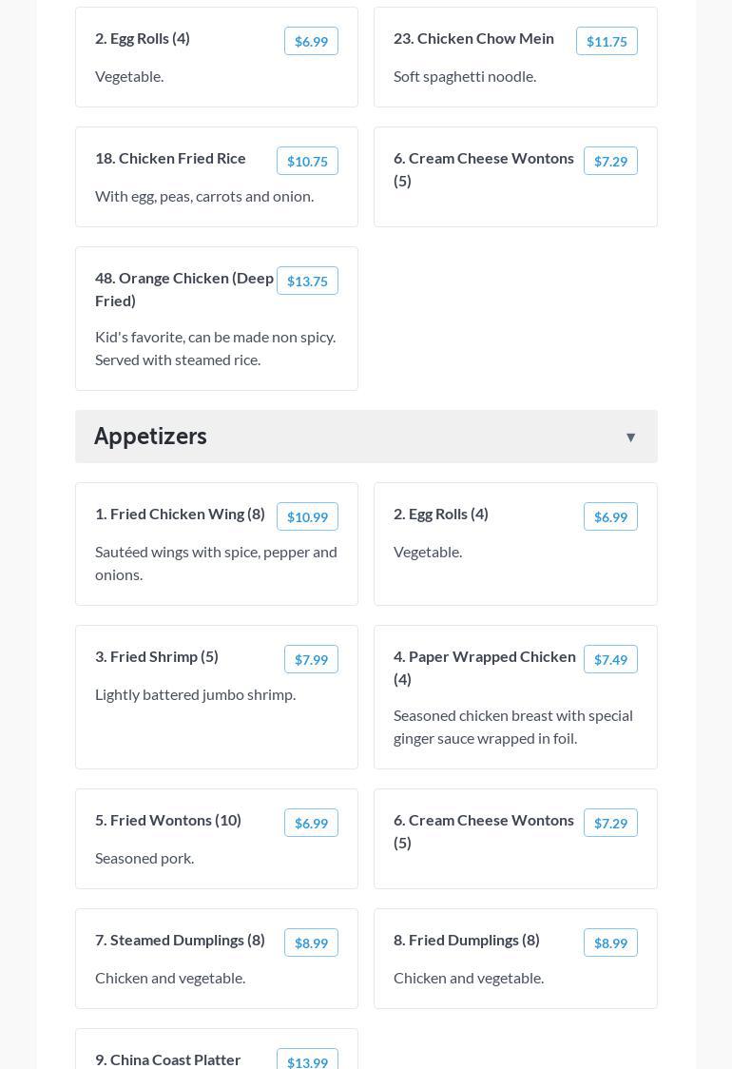Open 4. Paper Wrapped Chicken item

(x=485, y=668)
